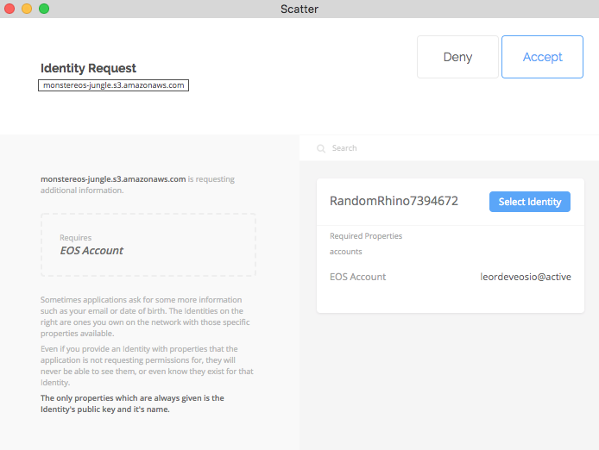Click the bold monstereos-jungle domain in description
The width and height of the screenshot is (599, 450).
pyautogui.click(x=113, y=179)
